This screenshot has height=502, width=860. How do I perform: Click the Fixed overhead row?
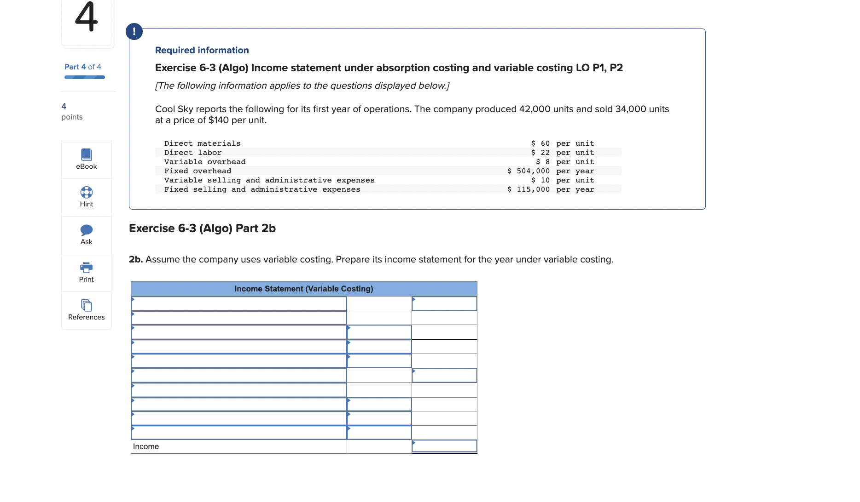(388, 171)
